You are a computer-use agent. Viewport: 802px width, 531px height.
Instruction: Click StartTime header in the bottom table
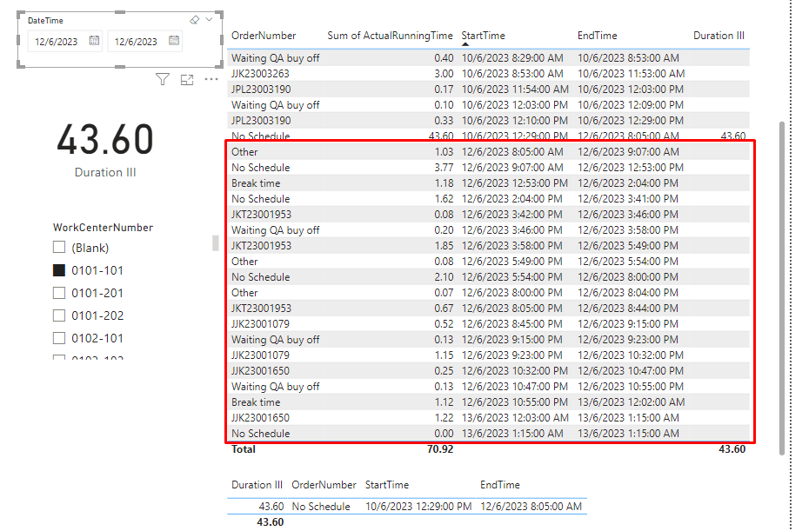387,485
